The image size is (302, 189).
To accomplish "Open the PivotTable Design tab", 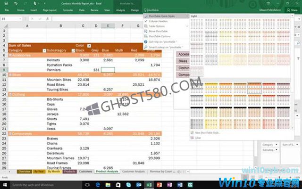I will click(135, 10).
